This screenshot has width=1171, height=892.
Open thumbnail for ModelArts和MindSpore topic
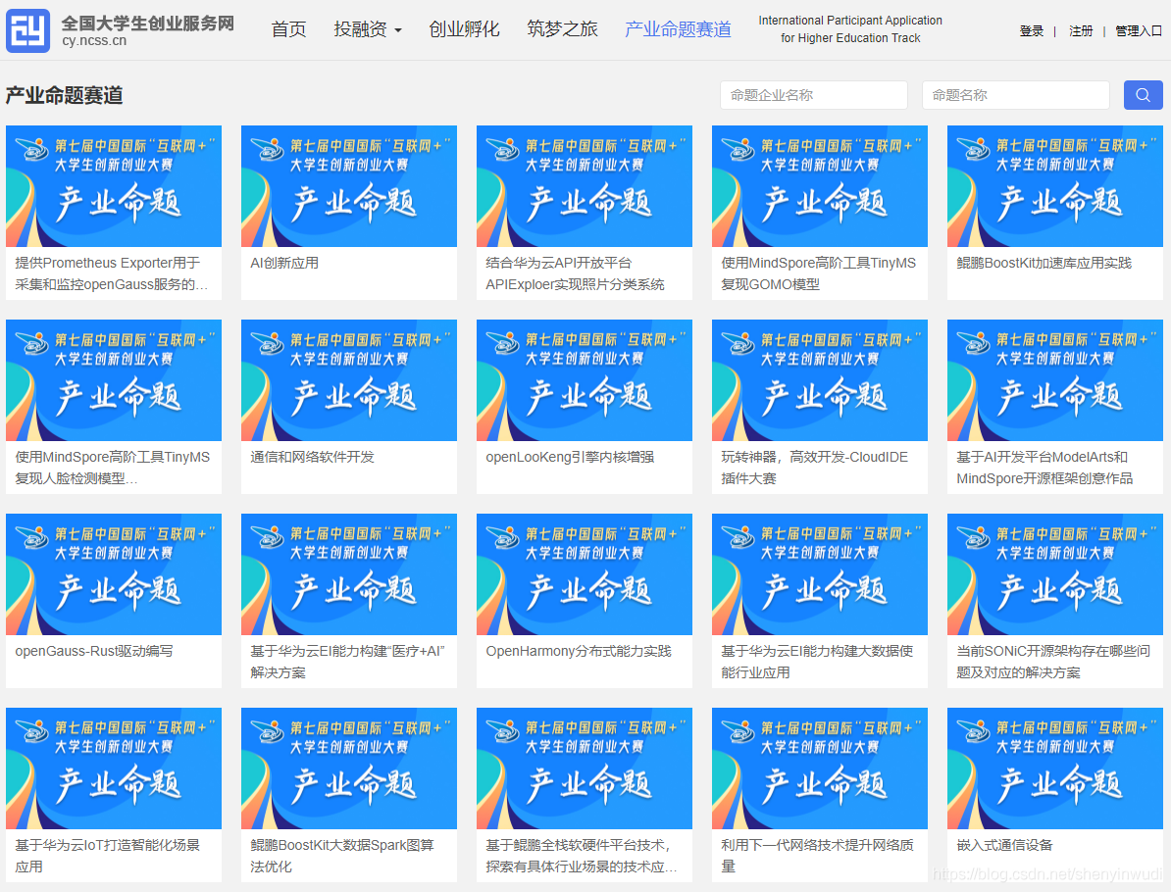pos(1054,380)
